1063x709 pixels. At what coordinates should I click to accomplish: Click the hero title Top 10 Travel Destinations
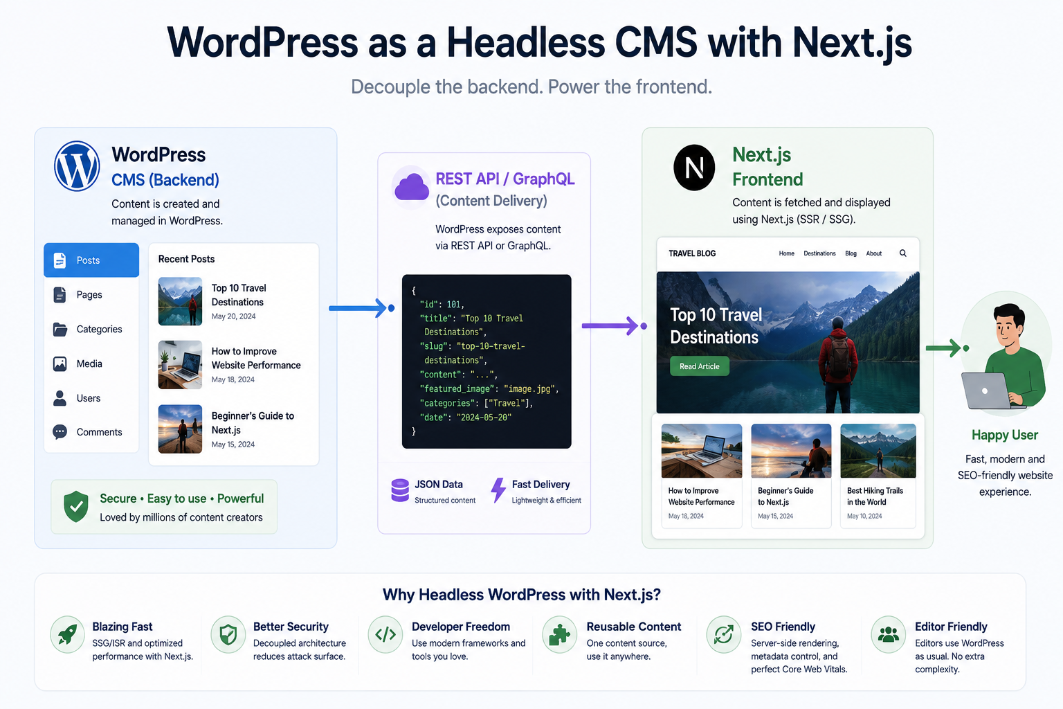click(x=716, y=326)
